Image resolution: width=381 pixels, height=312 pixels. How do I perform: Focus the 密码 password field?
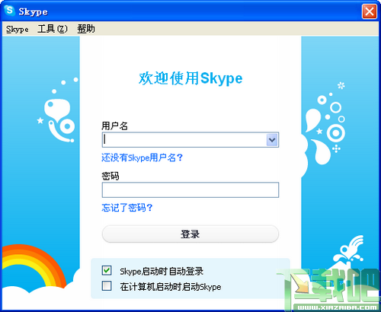point(190,189)
